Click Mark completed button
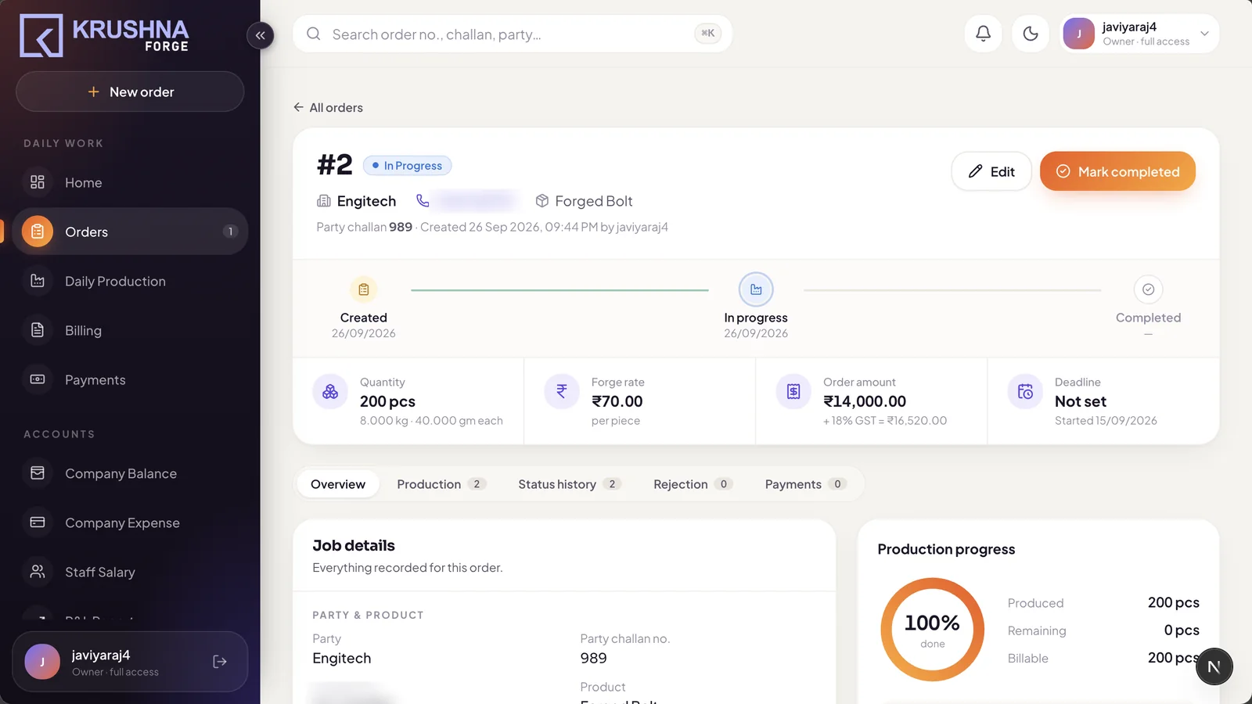 [1117, 171]
